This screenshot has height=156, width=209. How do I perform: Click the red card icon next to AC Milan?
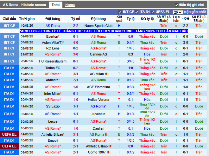(x=106, y=74)
